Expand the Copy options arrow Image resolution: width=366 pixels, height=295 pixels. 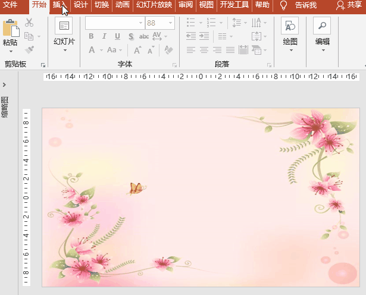(x=39, y=36)
